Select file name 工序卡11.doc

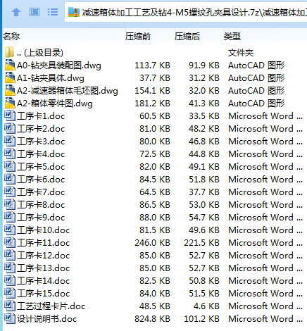(x=44, y=243)
